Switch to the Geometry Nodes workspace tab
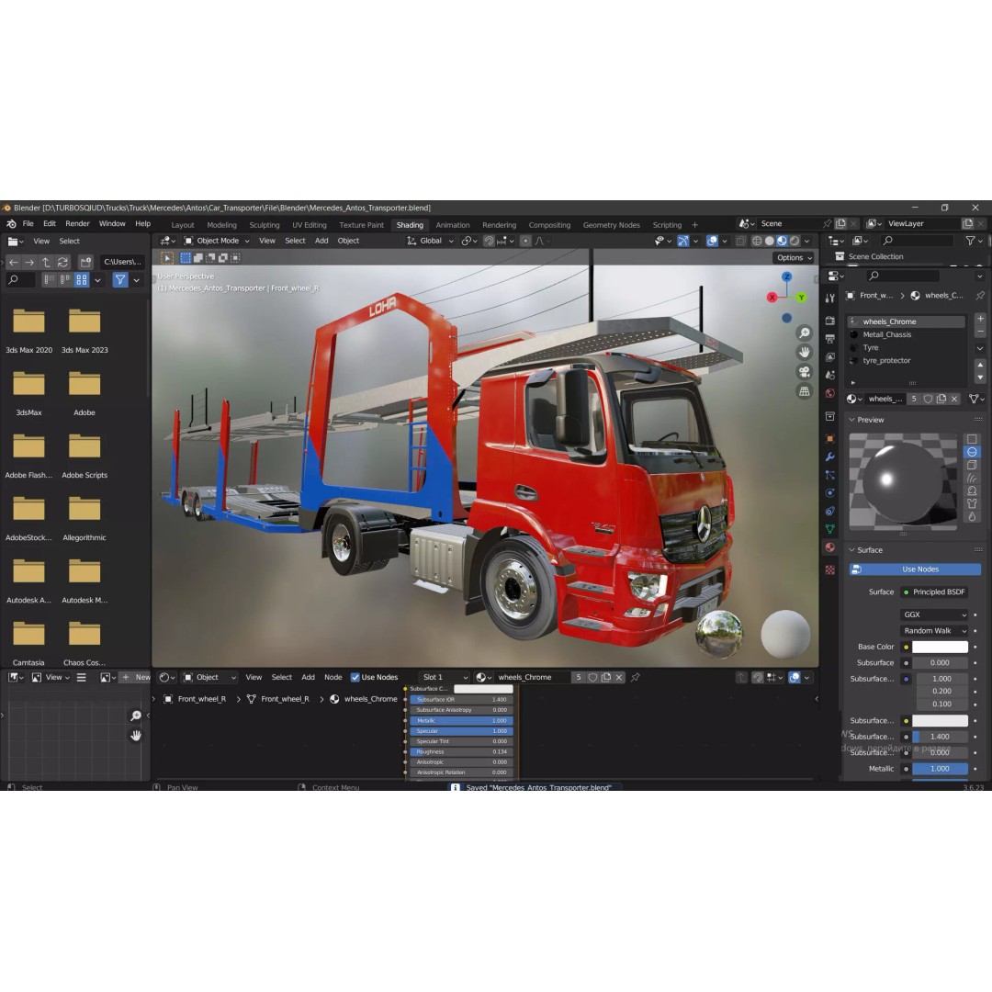Image resolution: width=992 pixels, height=992 pixels. (x=611, y=225)
